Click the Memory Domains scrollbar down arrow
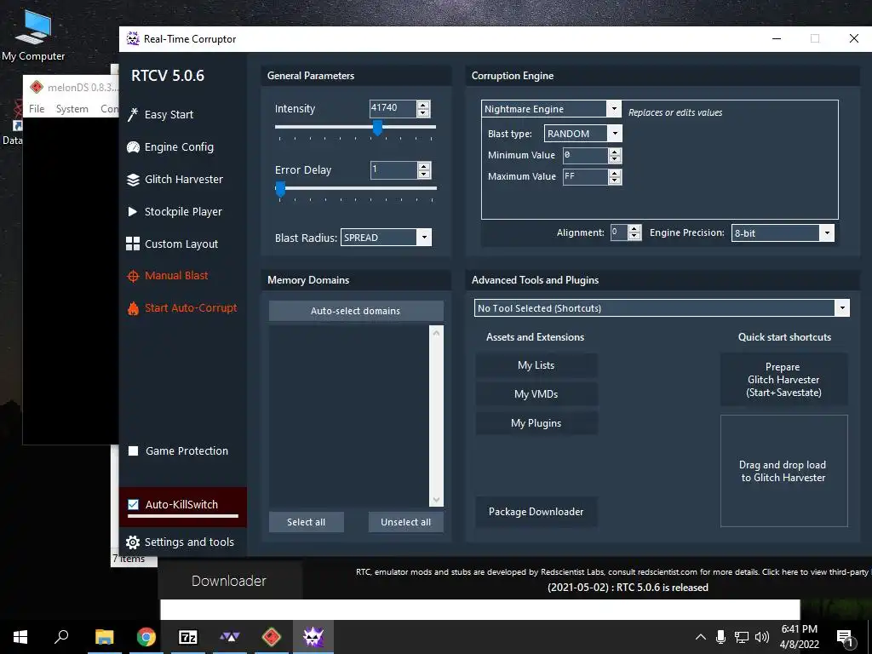This screenshot has width=872, height=654. pyautogui.click(x=436, y=500)
